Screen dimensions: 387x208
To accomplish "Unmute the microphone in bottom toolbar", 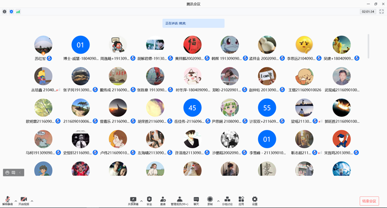I will pos(8,201).
